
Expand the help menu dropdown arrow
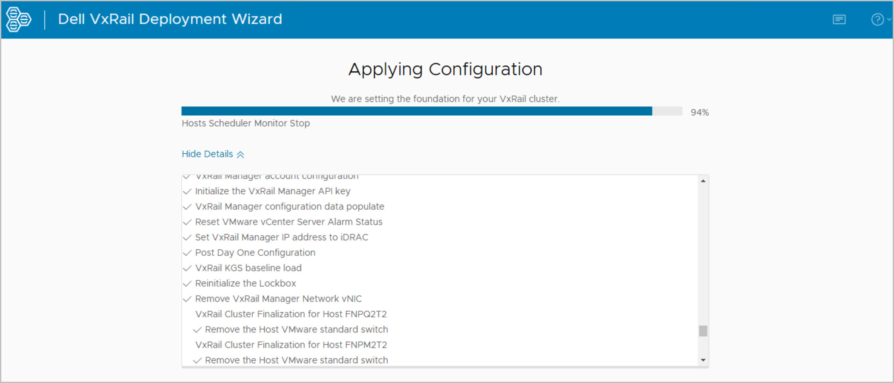click(x=889, y=19)
